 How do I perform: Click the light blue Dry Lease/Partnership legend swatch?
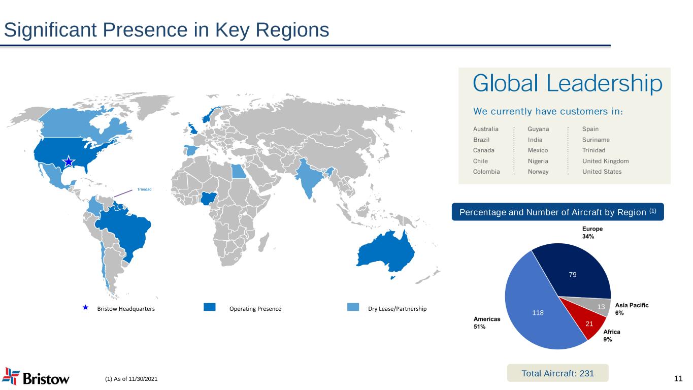point(353,307)
